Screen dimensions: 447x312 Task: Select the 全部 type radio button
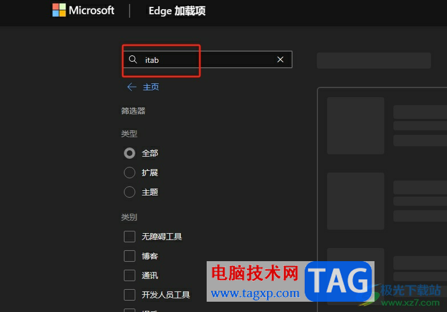(x=130, y=153)
